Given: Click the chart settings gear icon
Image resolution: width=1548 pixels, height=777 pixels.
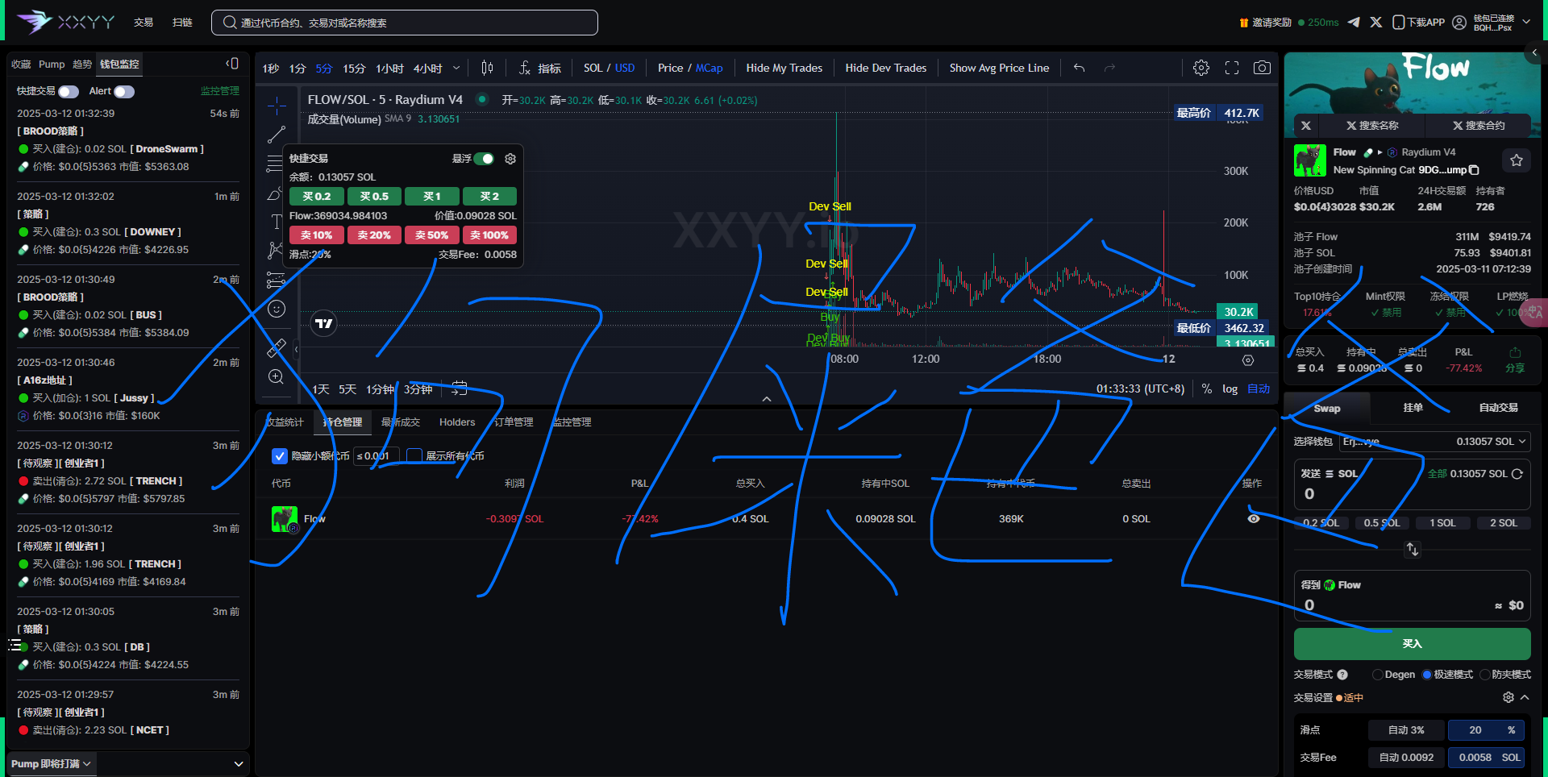Looking at the screenshot, I should point(1201,69).
